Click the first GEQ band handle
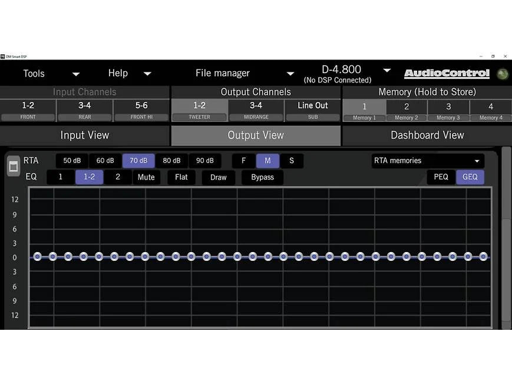 click(38, 257)
